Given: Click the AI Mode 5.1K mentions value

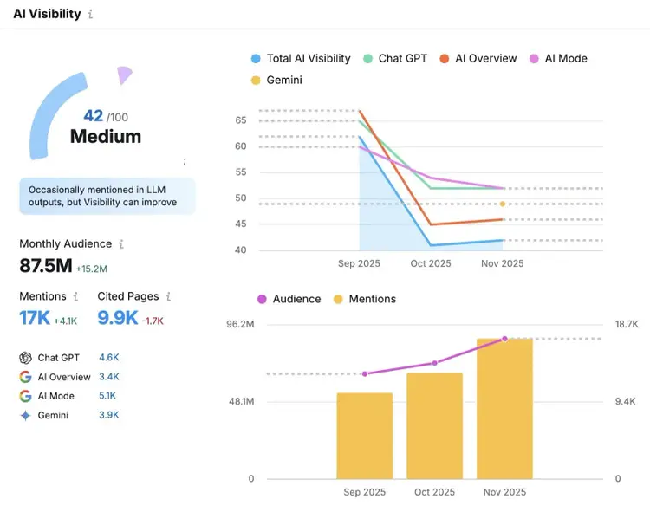Looking at the screenshot, I should [x=107, y=396].
